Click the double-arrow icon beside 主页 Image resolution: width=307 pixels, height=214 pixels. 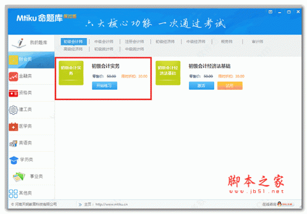click(x=80, y=205)
